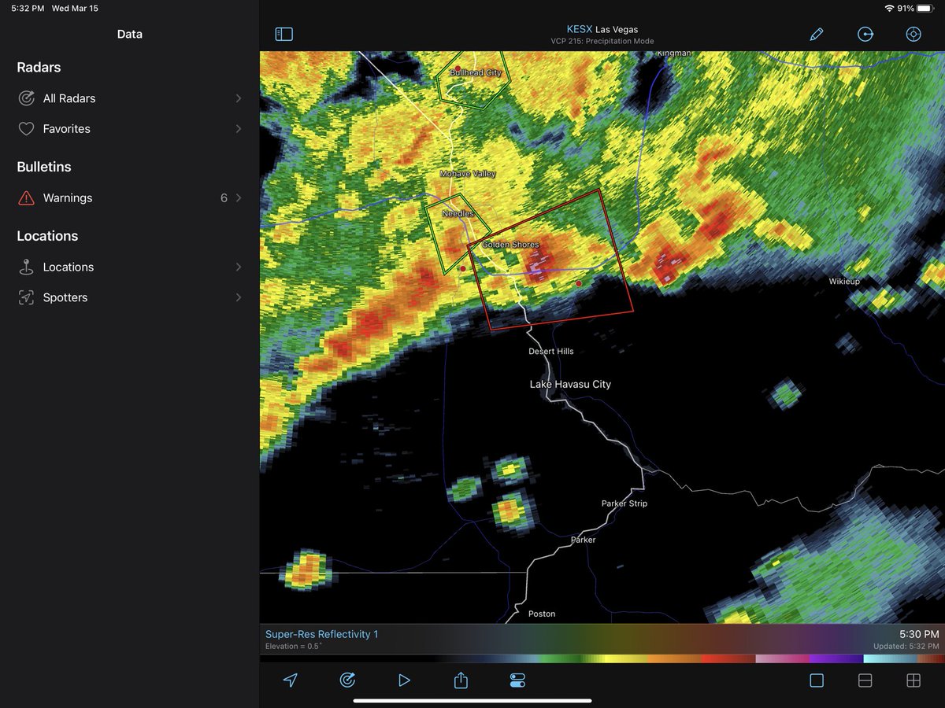This screenshot has height=708, width=945.
Task: Expand Locations chevron
Action: tap(238, 267)
